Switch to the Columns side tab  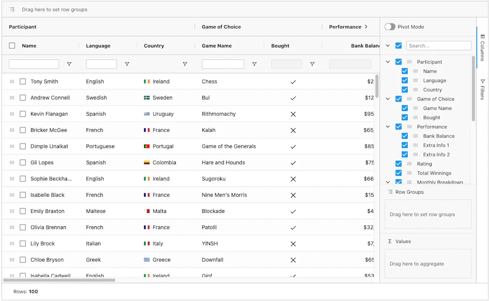[482, 47]
